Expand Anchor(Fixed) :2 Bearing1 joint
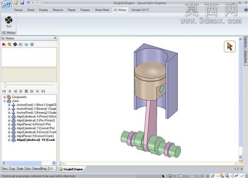This screenshot has height=178, width=248. (x=9, y=109)
